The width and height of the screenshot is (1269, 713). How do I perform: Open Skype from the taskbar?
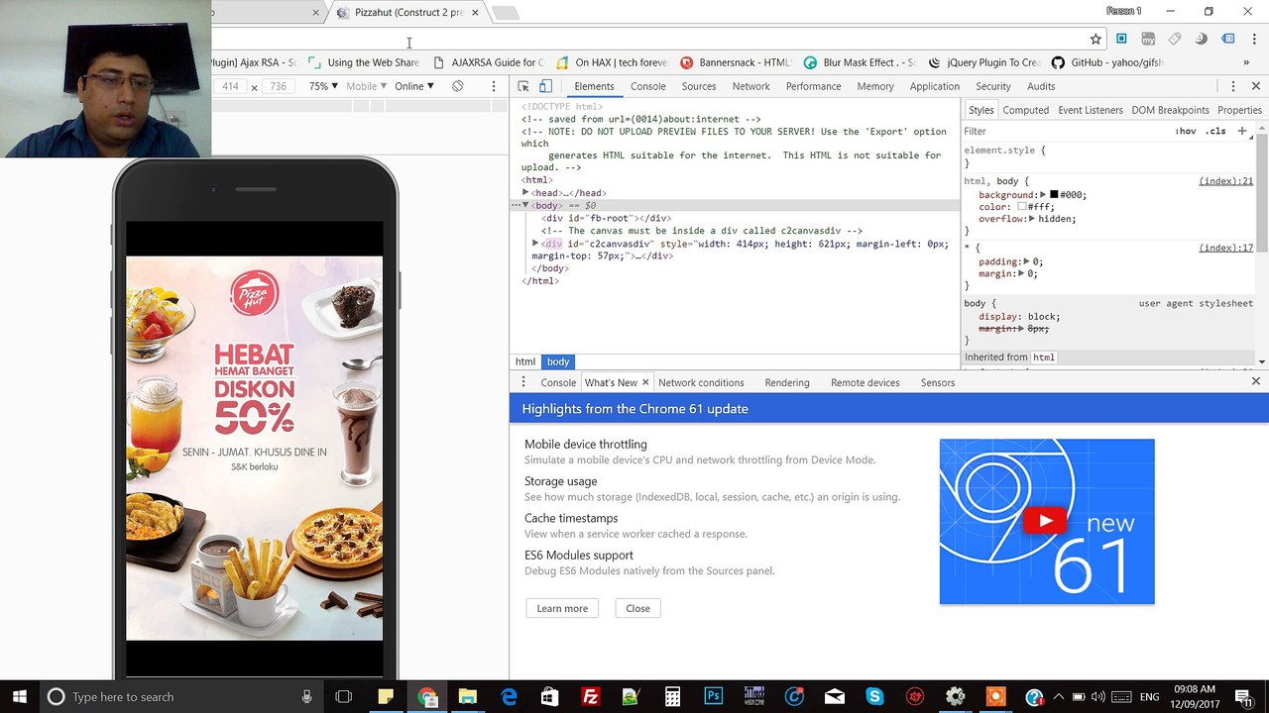tap(874, 697)
